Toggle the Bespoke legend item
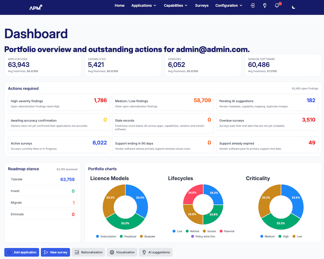Viewport: 324px width, 259px height. coord(147,236)
